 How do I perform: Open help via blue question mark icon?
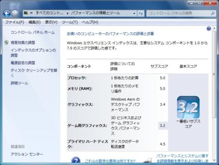[209, 29]
